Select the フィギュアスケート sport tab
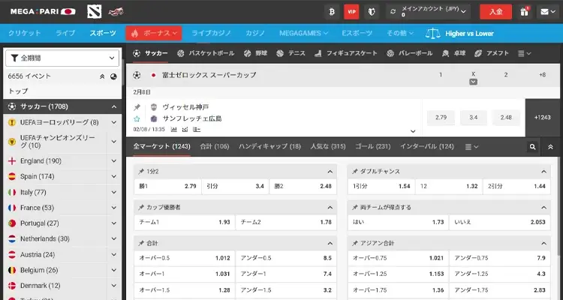Screen dimensions: 563x300 coord(346,53)
